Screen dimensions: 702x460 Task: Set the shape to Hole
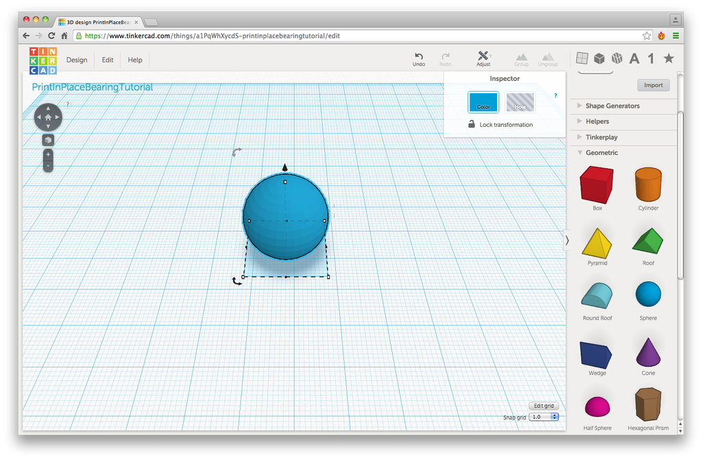tap(520, 102)
